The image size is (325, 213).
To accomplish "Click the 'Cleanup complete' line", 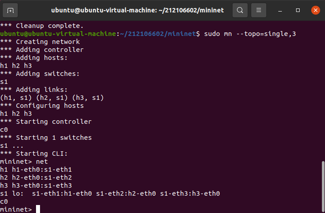I will point(42,26).
